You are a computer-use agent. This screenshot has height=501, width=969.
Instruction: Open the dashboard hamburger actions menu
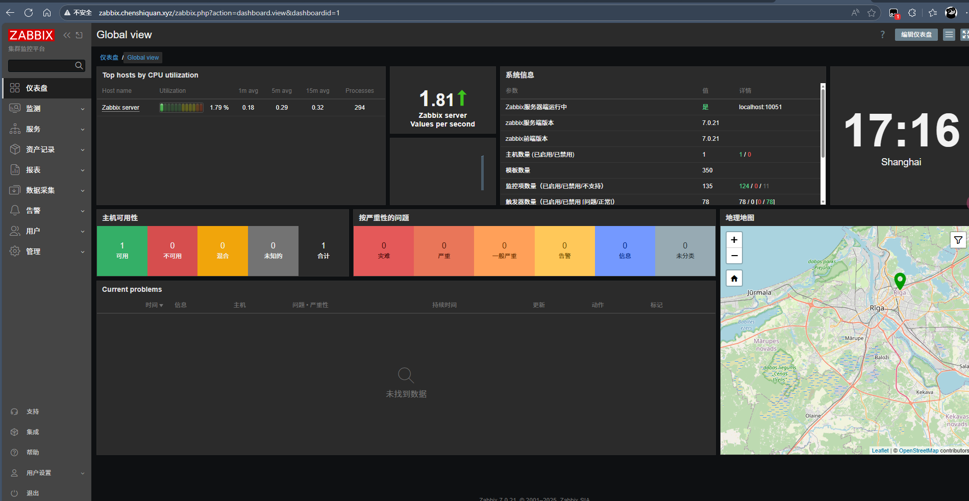949,35
